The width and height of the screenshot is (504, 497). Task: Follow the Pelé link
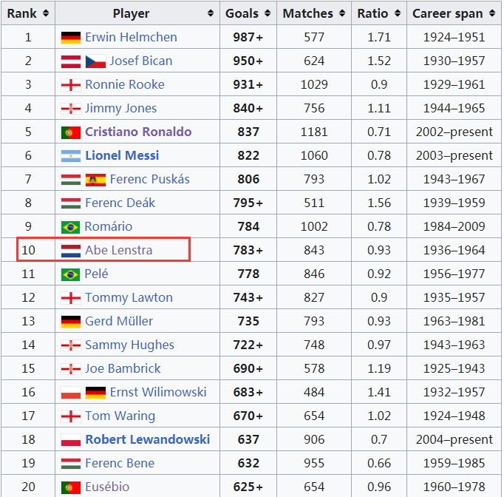96,274
